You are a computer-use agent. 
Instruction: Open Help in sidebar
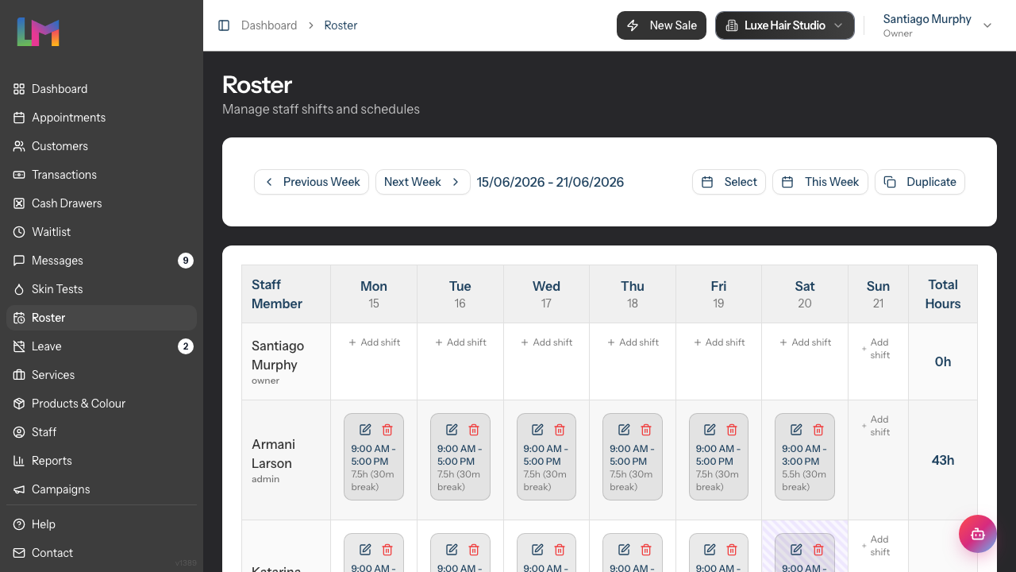(x=102, y=524)
